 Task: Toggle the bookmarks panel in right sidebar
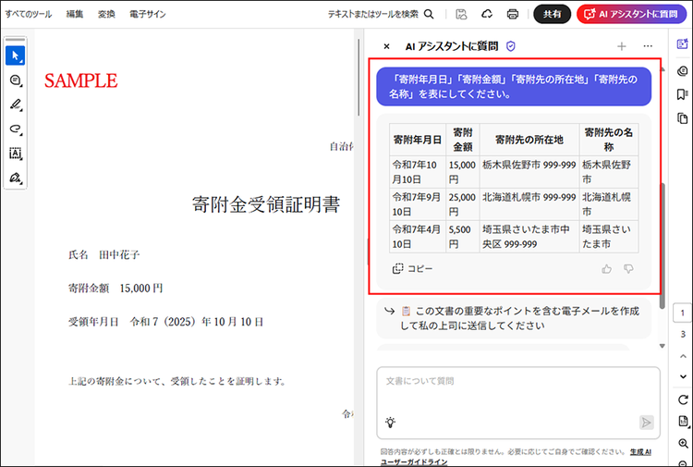point(682,94)
